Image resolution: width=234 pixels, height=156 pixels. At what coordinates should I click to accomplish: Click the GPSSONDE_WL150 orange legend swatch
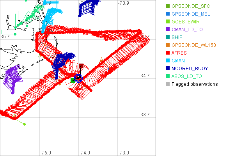pos(168,45)
